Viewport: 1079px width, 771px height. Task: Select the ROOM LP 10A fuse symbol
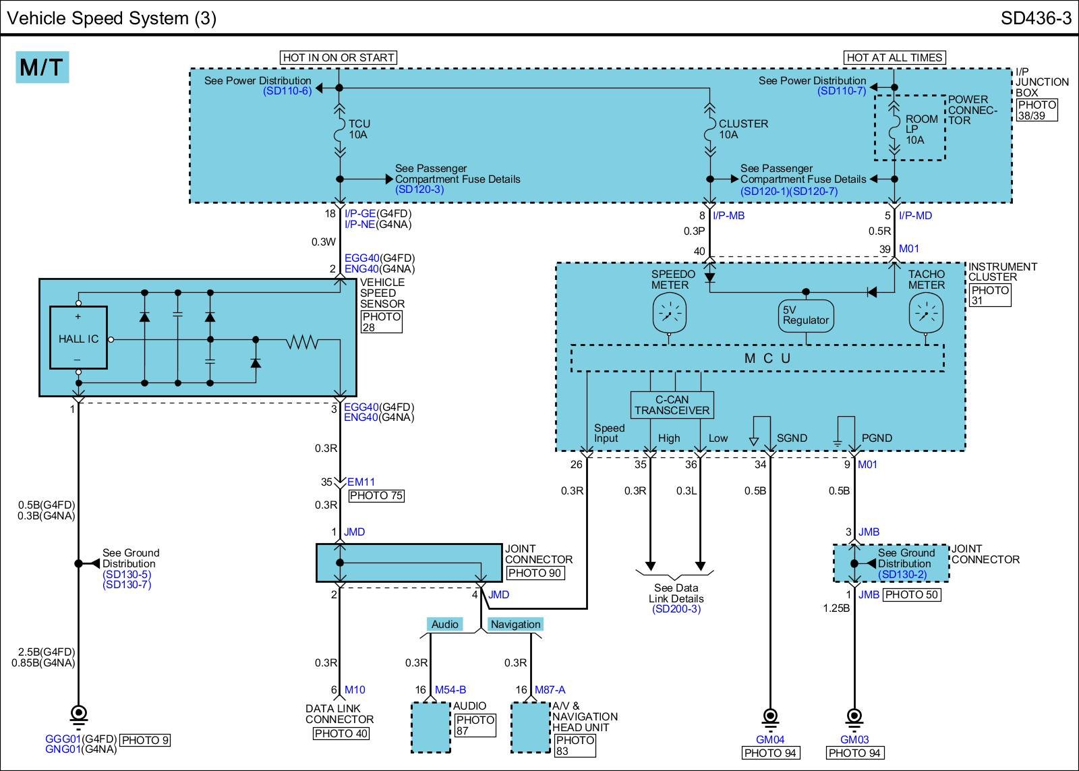pyautogui.click(x=895, y=130)
